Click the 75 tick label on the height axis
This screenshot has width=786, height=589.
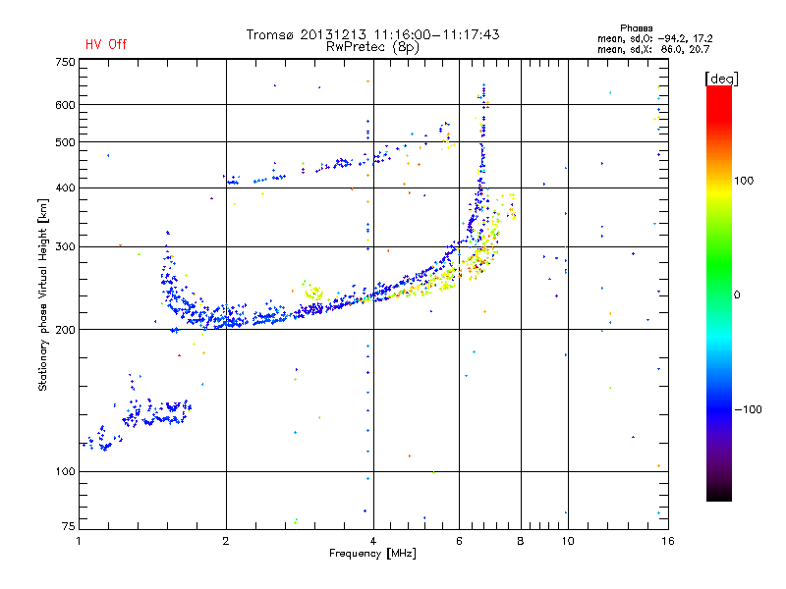69,526
